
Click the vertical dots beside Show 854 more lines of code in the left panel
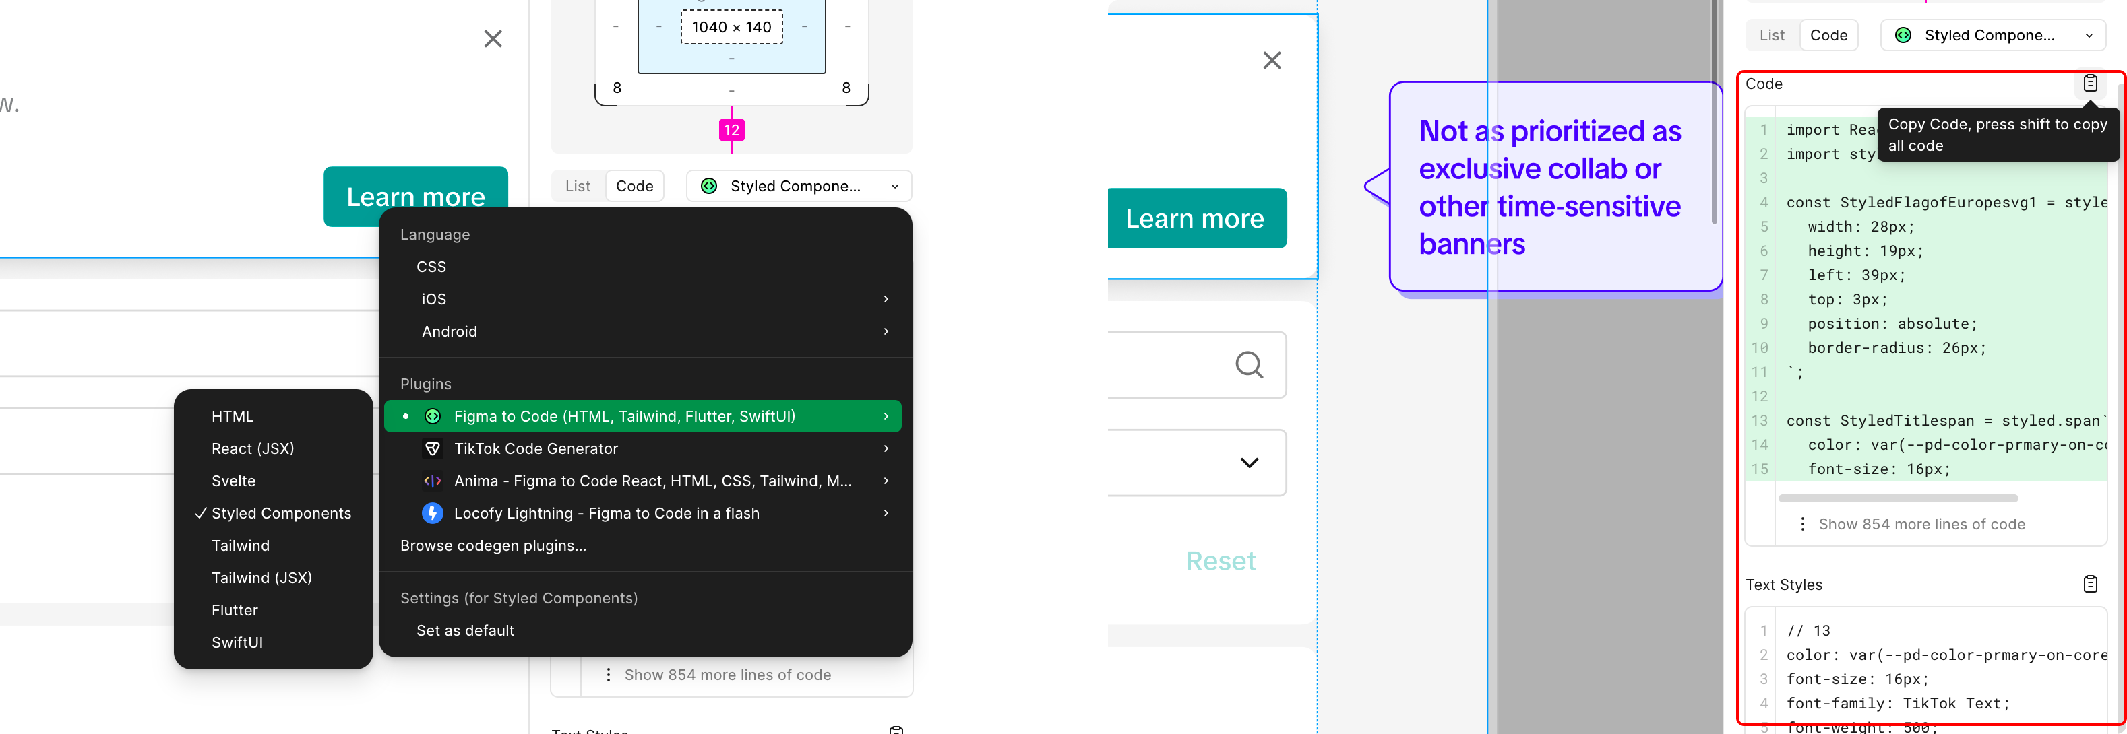609,675
